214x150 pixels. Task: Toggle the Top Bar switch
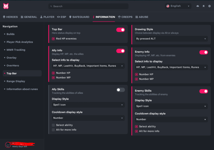pyautogui.click(x=121, y=30)
